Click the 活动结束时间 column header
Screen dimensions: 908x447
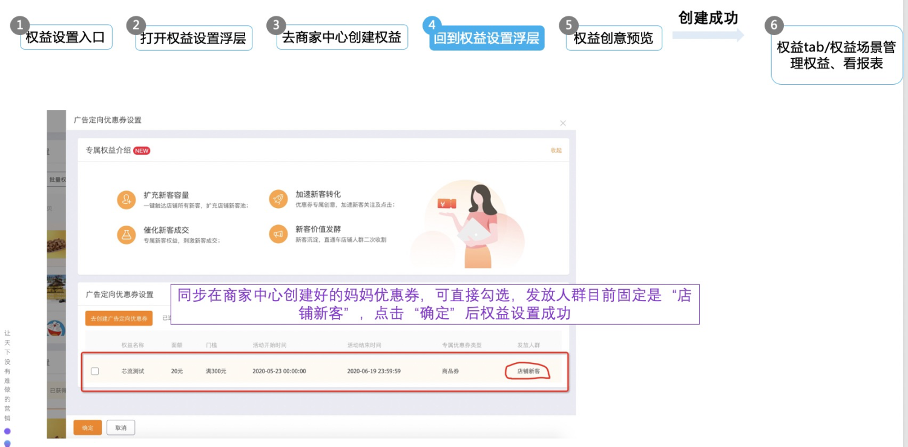[364, 345]
